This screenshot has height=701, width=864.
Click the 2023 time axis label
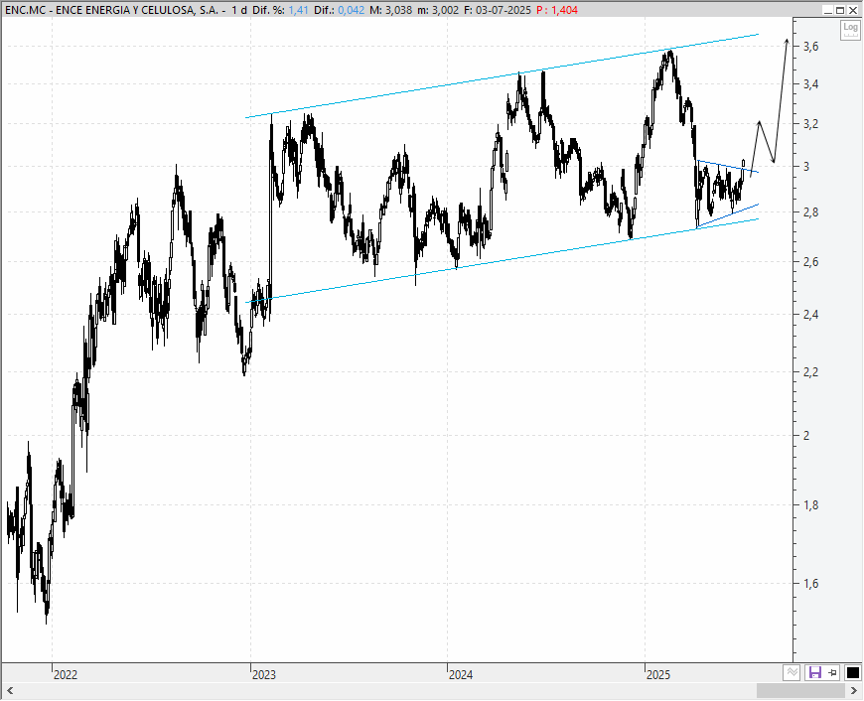point(263,674)
